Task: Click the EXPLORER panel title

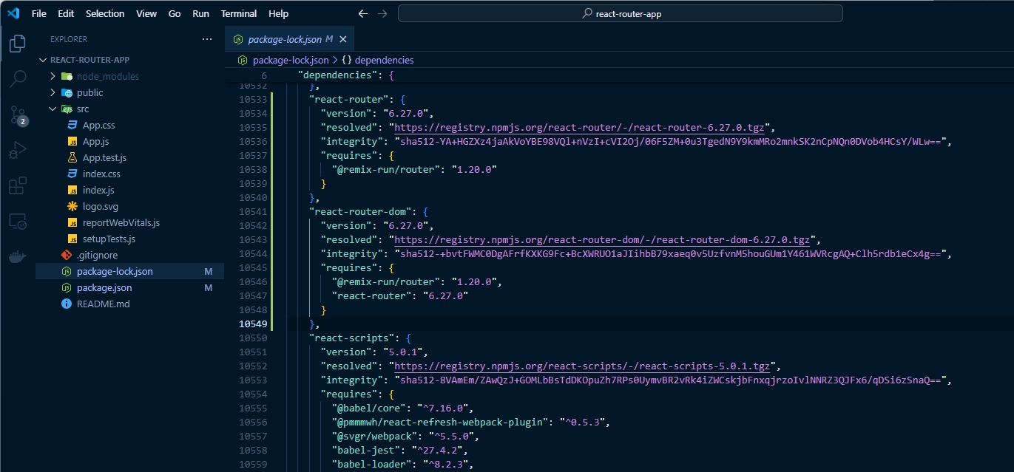Action: coord(69,39)
